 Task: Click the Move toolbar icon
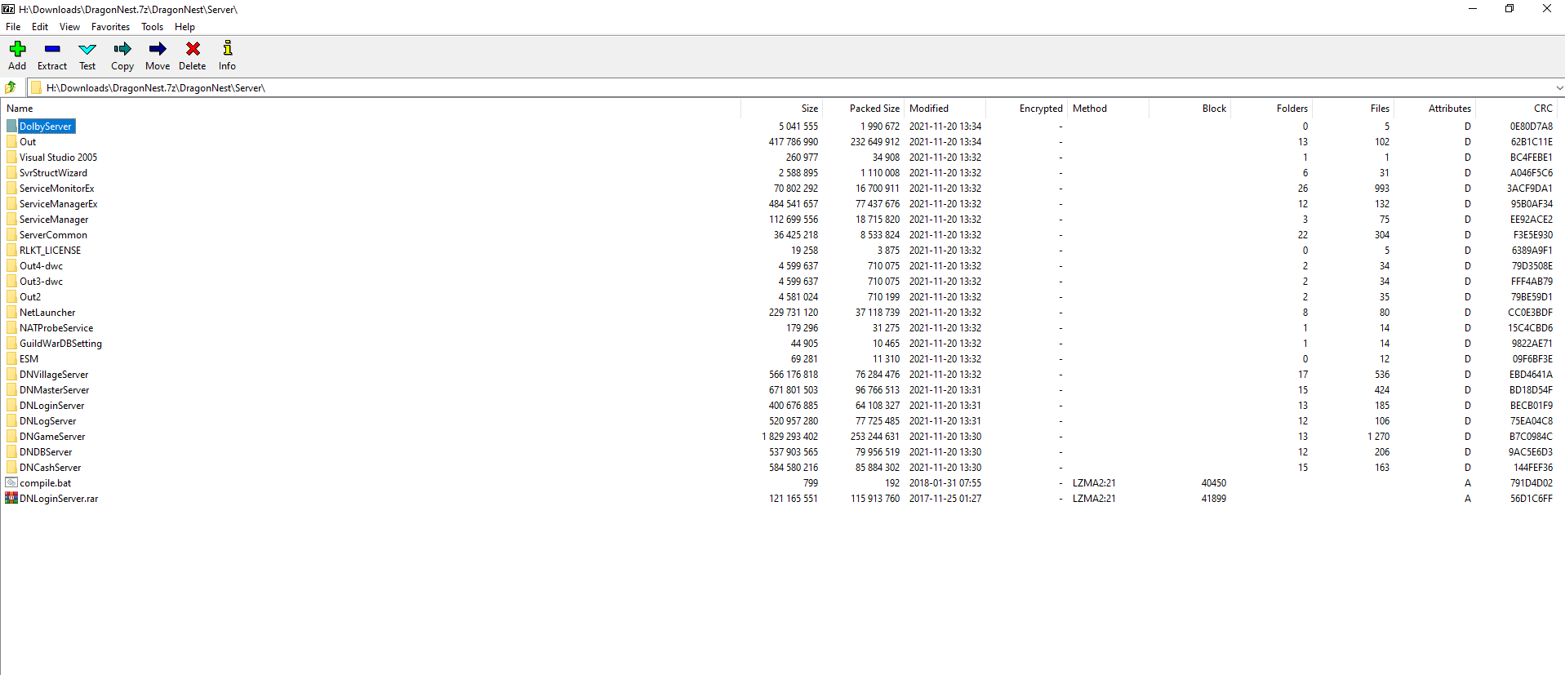click(158, 49)
